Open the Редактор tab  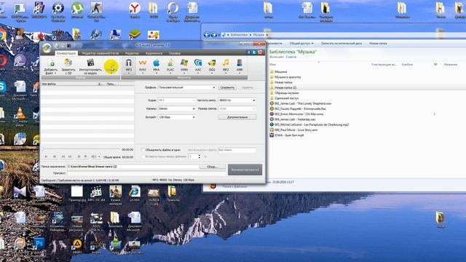tap(132, 53)
